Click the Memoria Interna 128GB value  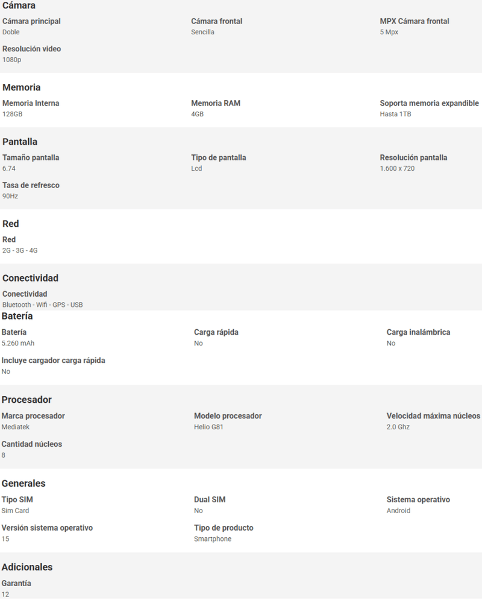click(12, 114)
